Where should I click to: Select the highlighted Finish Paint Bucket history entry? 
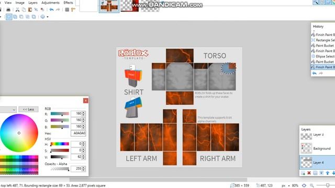323,67
